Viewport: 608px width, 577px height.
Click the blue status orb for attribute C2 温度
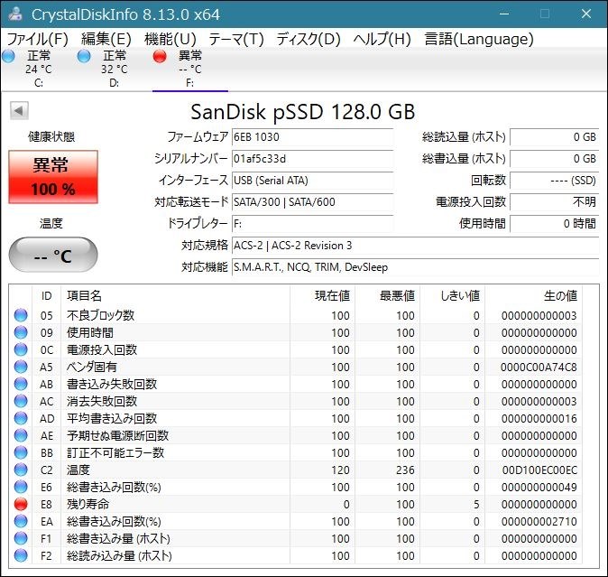[21, 470]
